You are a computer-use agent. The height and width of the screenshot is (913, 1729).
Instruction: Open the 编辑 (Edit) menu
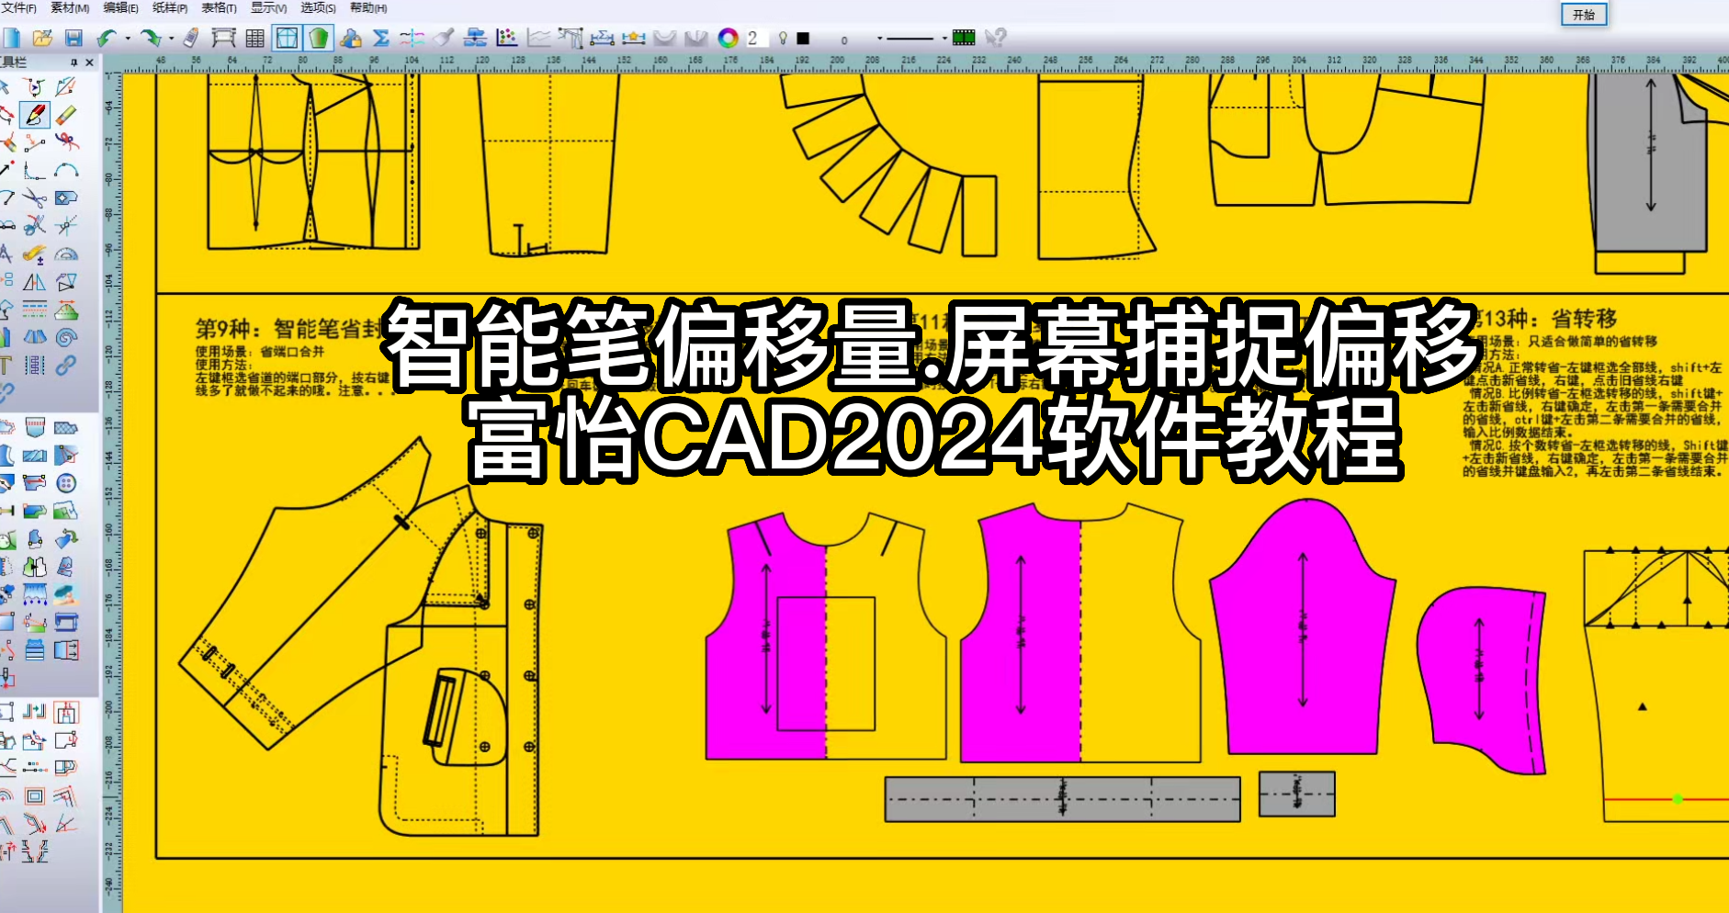[x=120, y=7]
